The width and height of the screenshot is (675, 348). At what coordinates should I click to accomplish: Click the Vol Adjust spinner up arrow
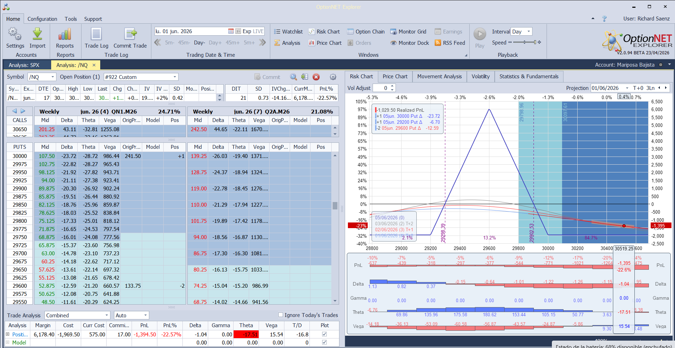pyautogui.click(x=392, y=86)
